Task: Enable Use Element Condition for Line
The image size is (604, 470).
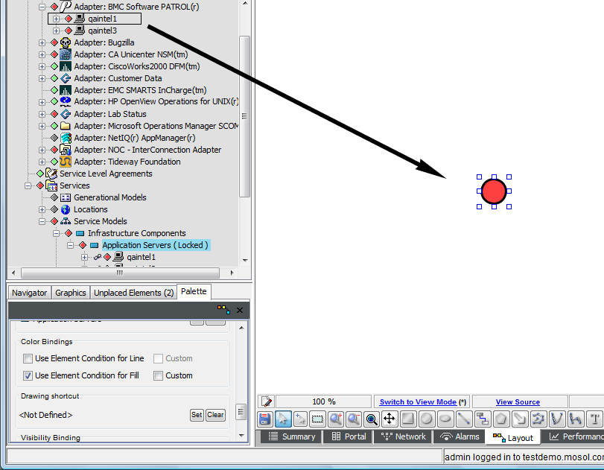Action: coord(28,359)
